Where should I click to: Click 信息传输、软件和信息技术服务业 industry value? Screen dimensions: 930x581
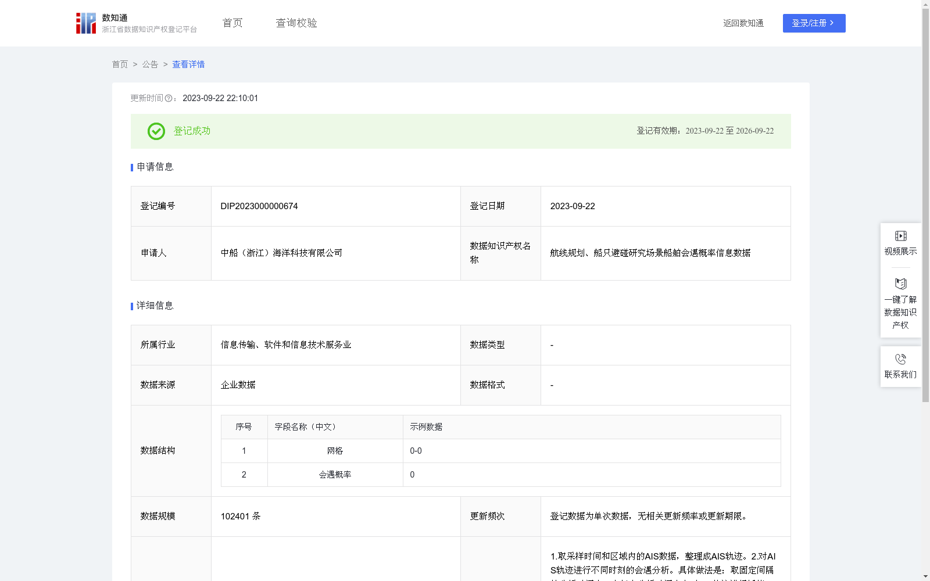[286, 345]
